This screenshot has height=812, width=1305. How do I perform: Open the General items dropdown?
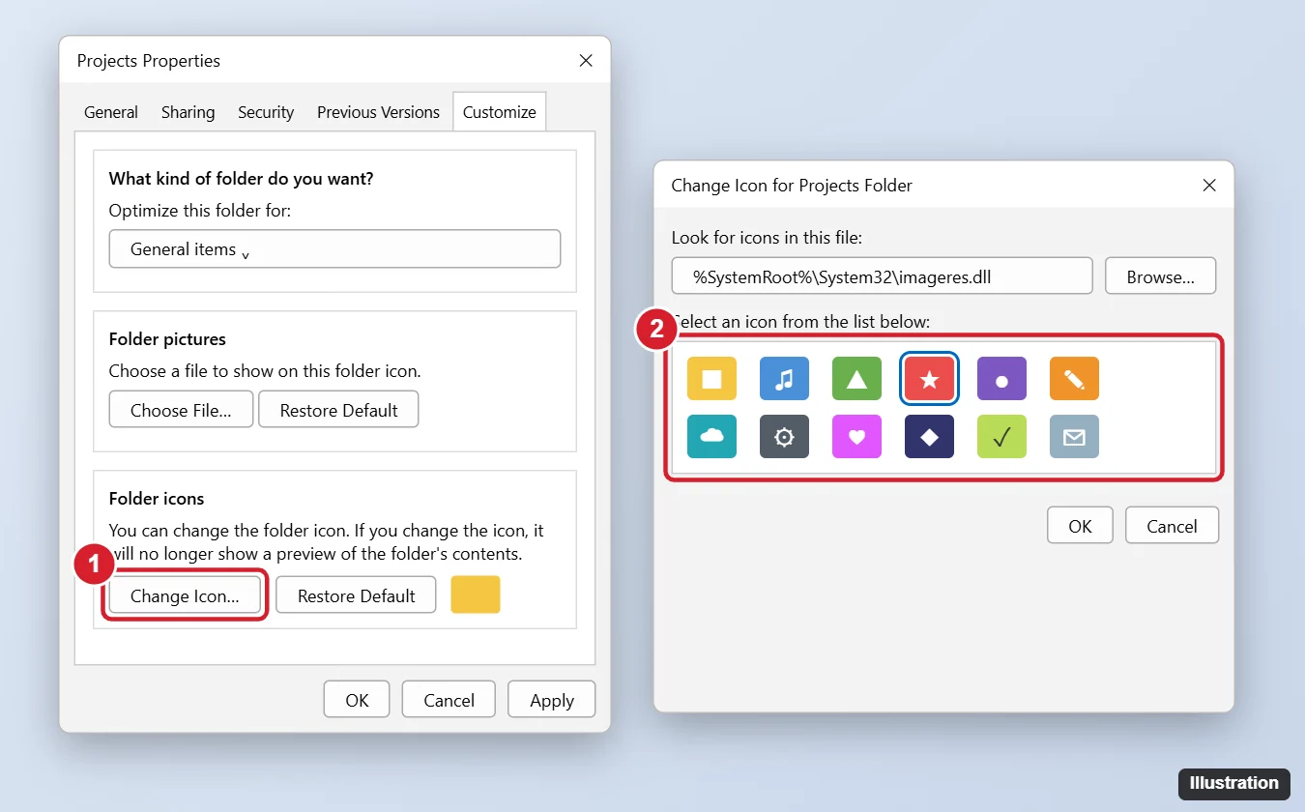(334, 248)
